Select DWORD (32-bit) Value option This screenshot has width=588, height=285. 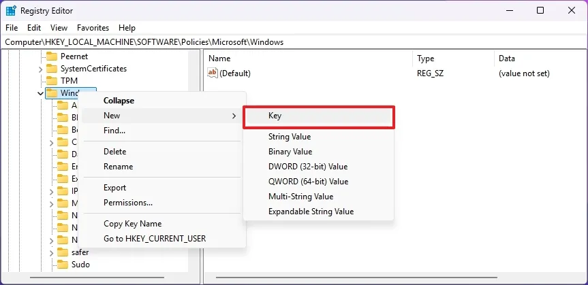[x=308, y=167]
